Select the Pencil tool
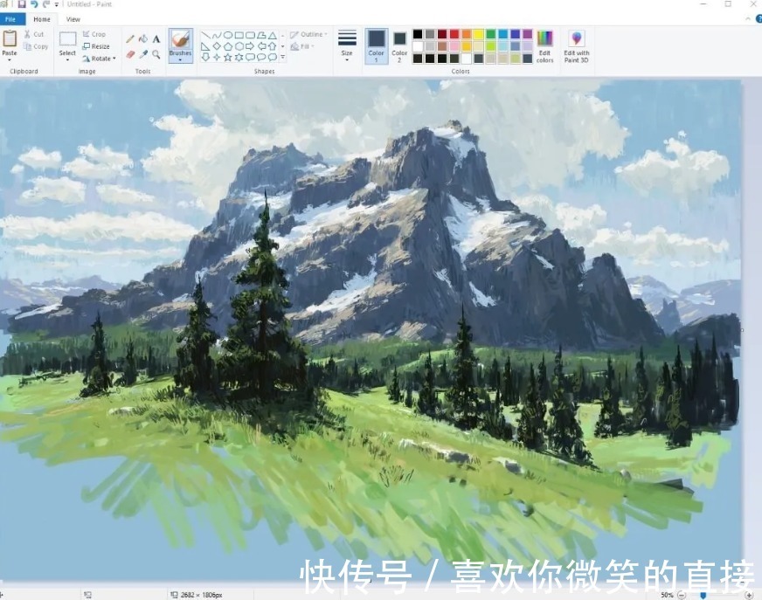This screenshot has height=600, width=762. [x=129, y=38]
